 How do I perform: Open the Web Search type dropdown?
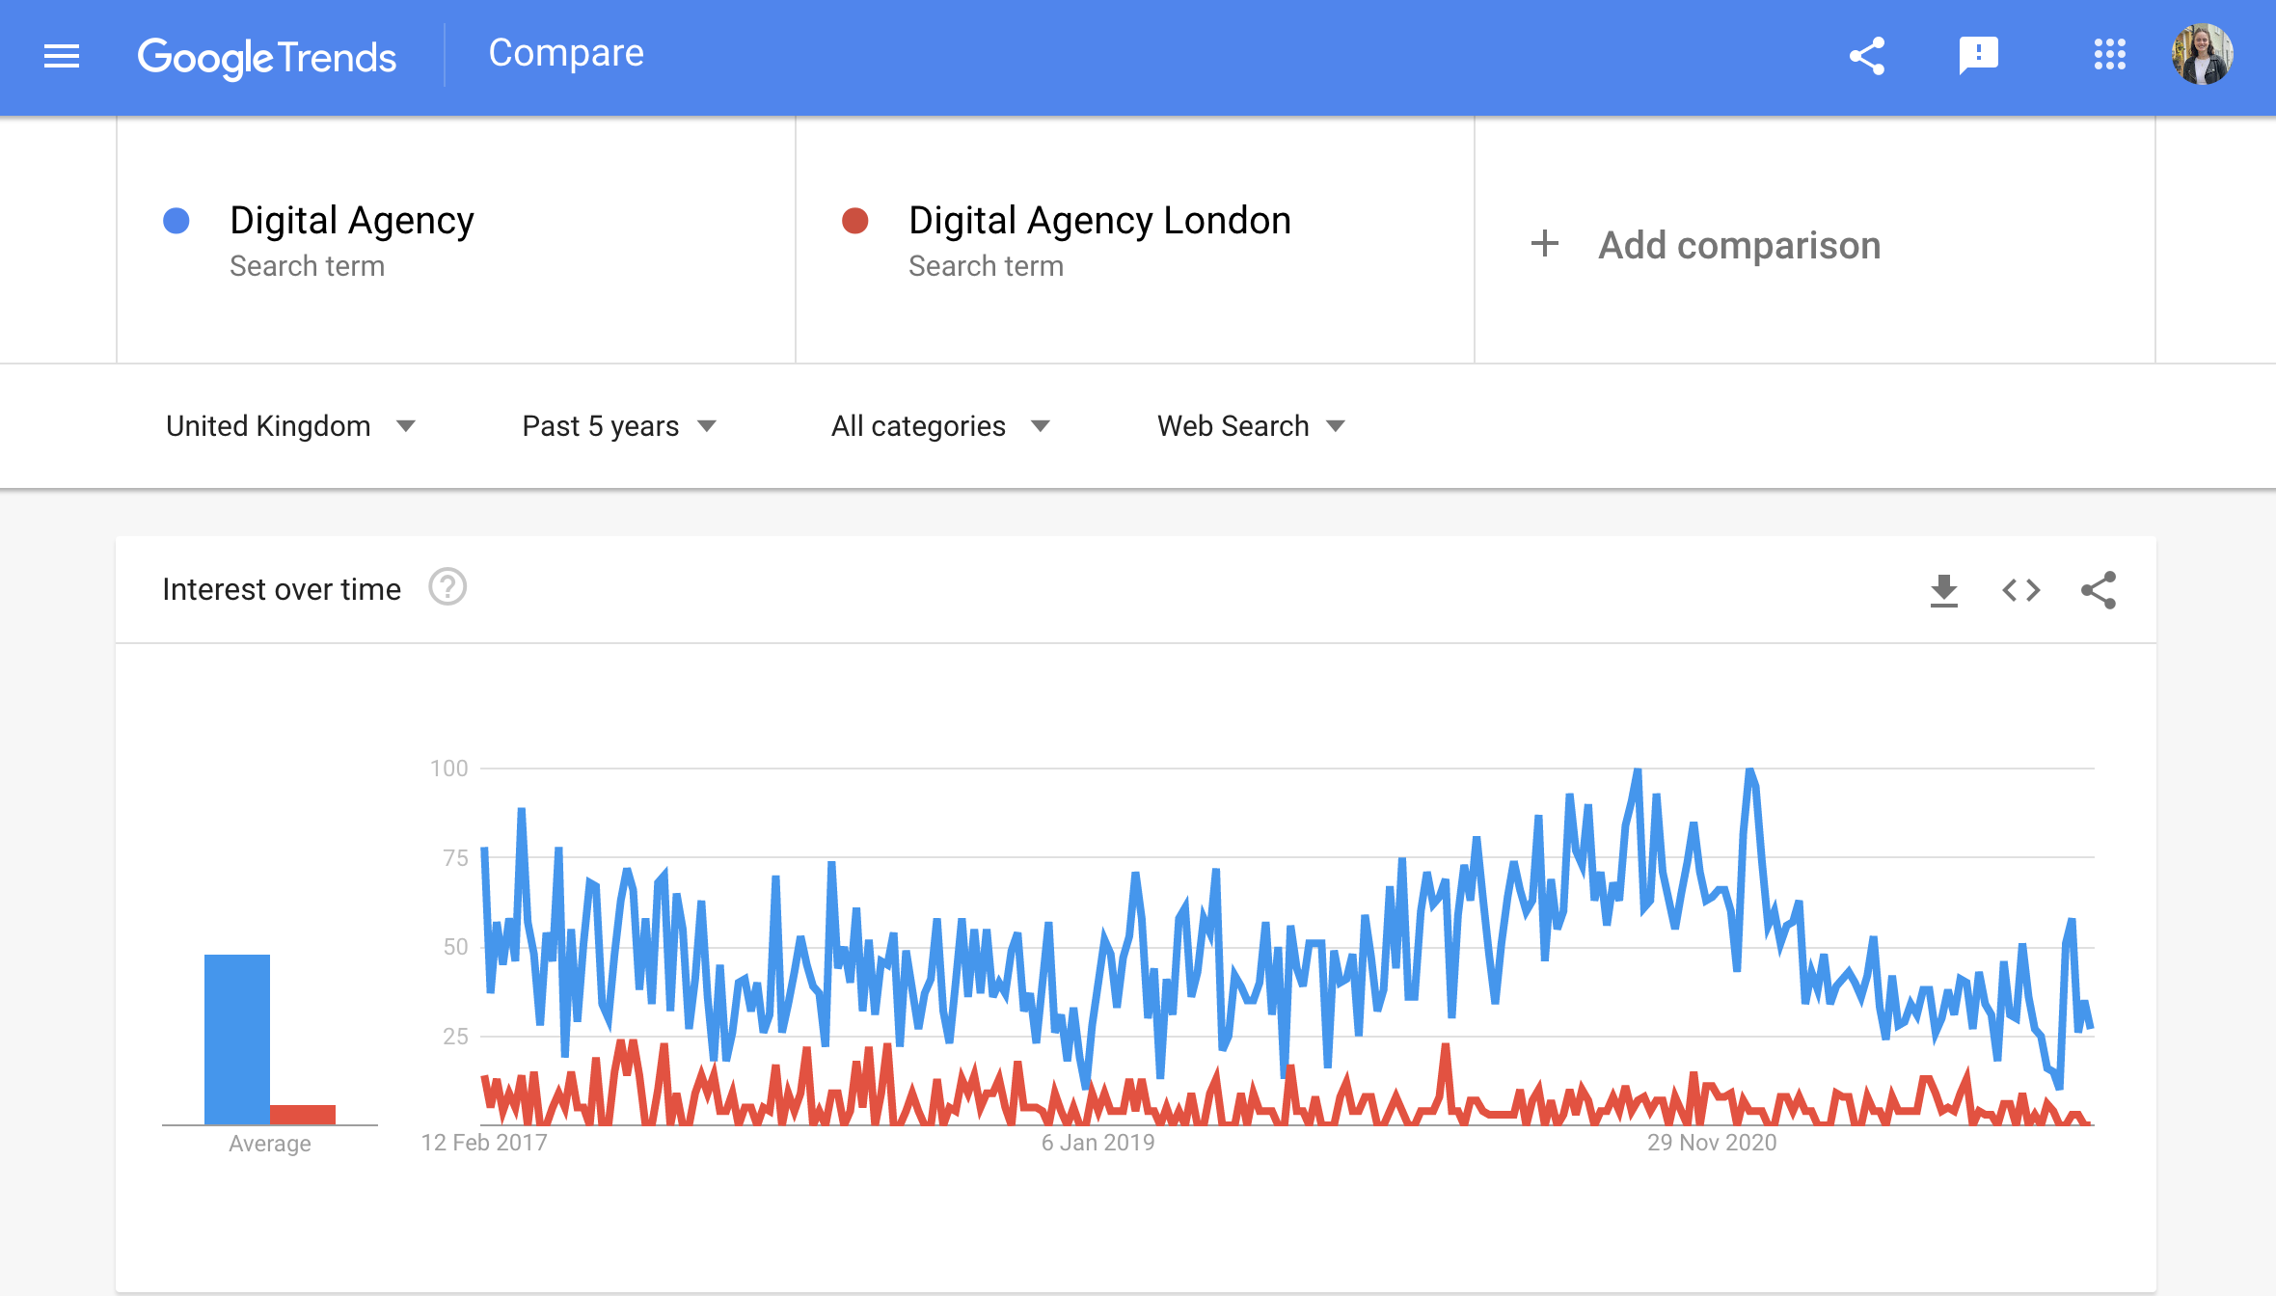coord(1250,426)
